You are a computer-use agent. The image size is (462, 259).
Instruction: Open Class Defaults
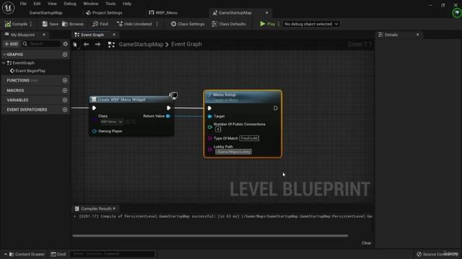pos(229,24)
